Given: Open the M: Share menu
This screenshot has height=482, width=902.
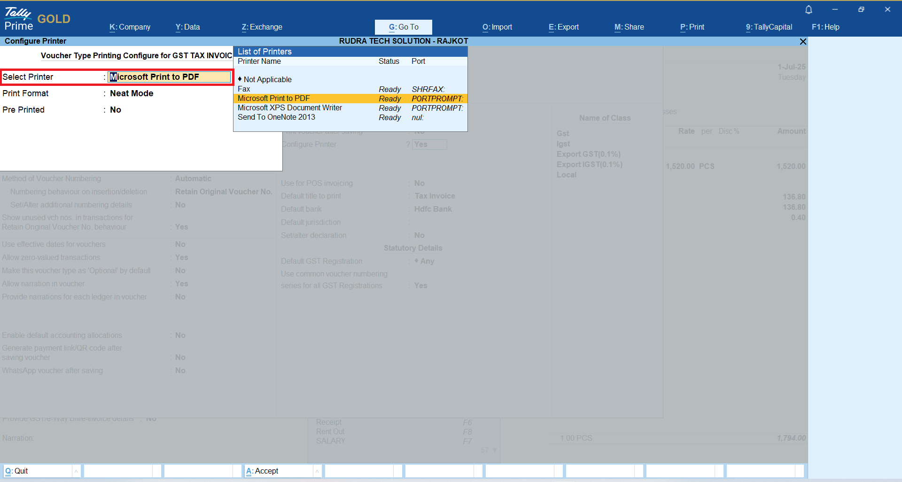Looking at the screenshot, I should (629, 27).
